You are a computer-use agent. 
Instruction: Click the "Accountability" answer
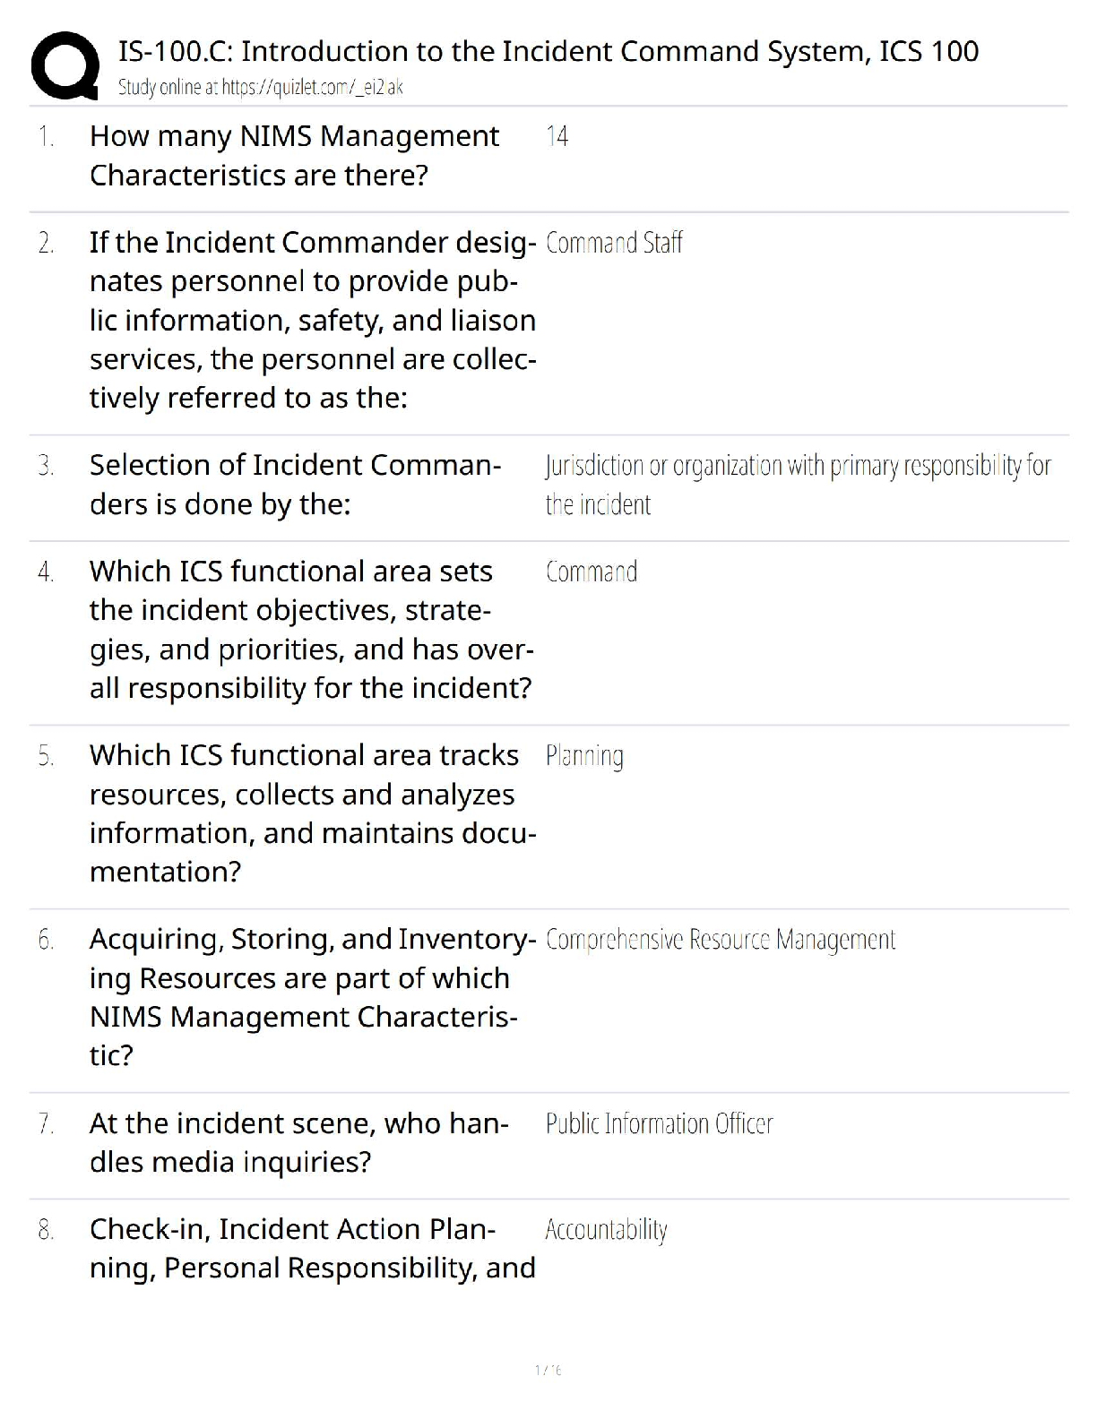(606, 1230)
